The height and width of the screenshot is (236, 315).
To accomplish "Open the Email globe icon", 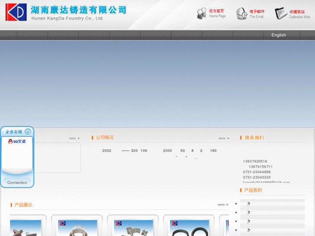I will [x=241, y=13].
